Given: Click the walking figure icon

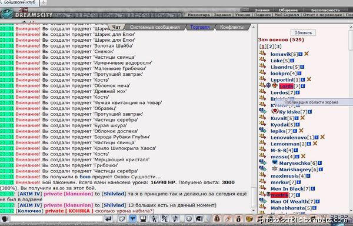Looking at the screenshot, I should pos(154,219).
